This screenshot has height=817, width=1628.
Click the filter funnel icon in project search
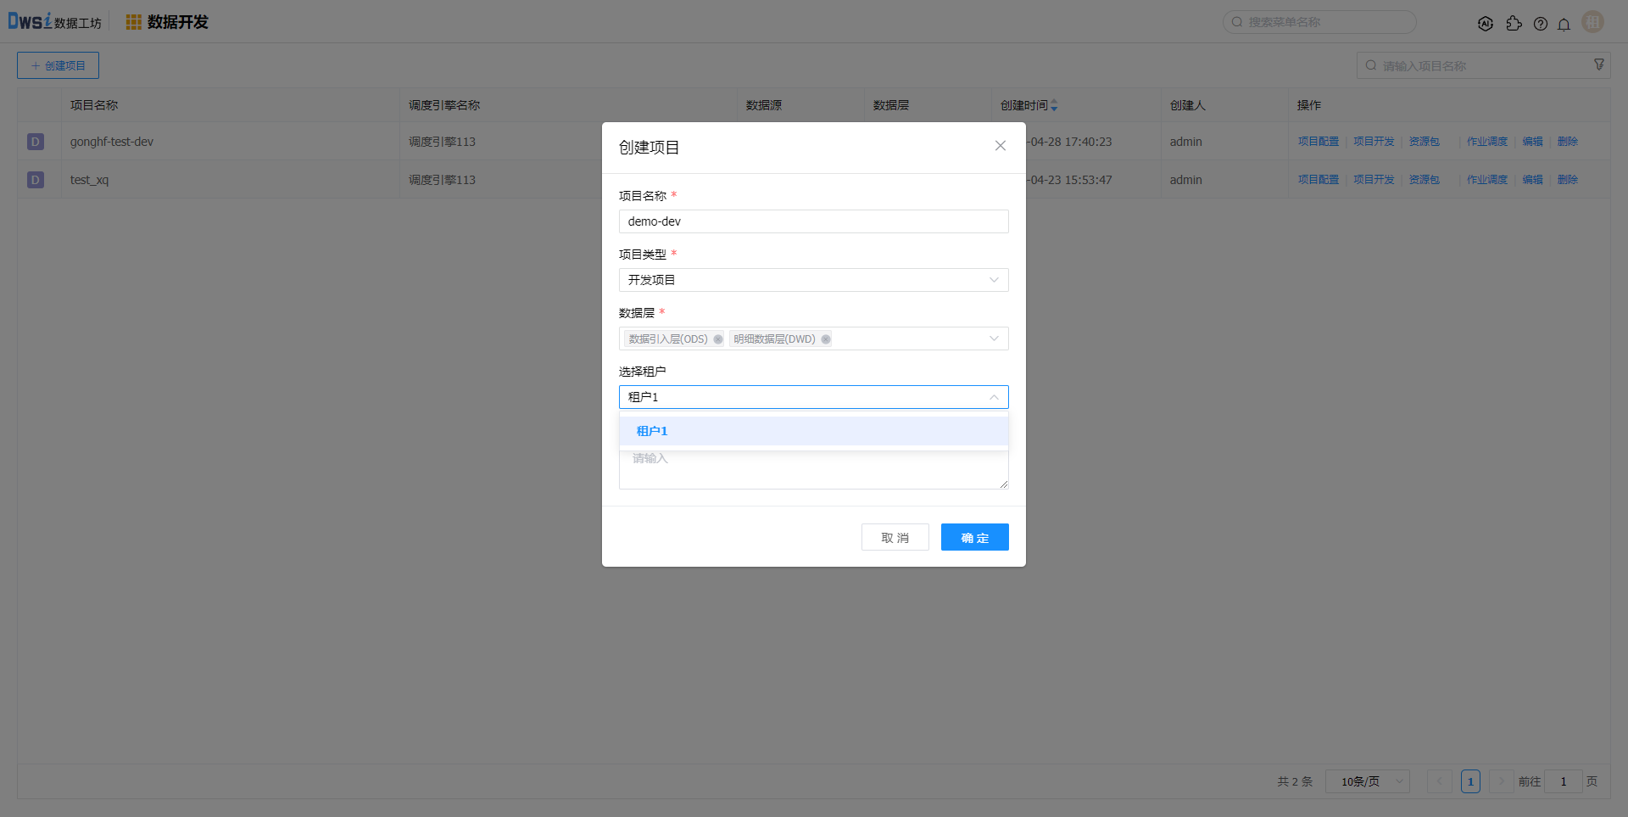click(x=1599, y=64)
